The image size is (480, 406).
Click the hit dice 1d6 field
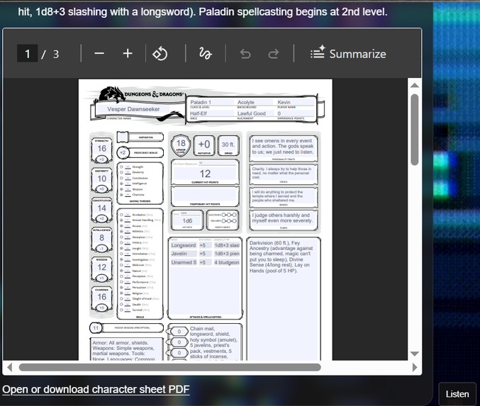(187, 221)
